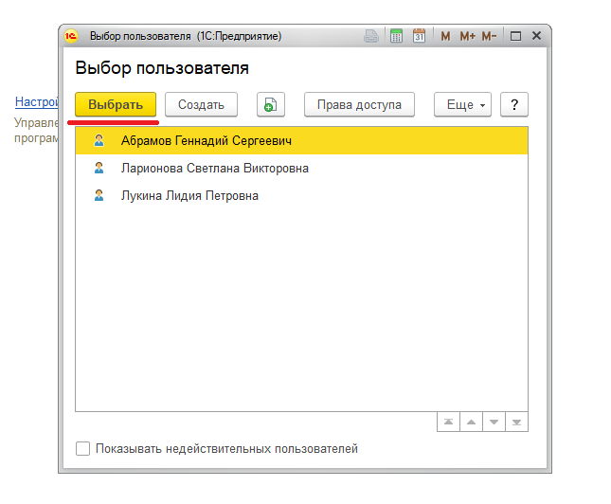Click the Создать button
This screenshot has height=504, width=611.
tap(201, 104)
